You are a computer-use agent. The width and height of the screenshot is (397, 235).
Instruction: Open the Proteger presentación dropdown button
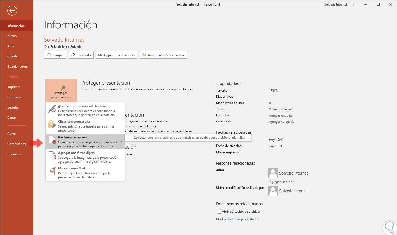[61, 90]
